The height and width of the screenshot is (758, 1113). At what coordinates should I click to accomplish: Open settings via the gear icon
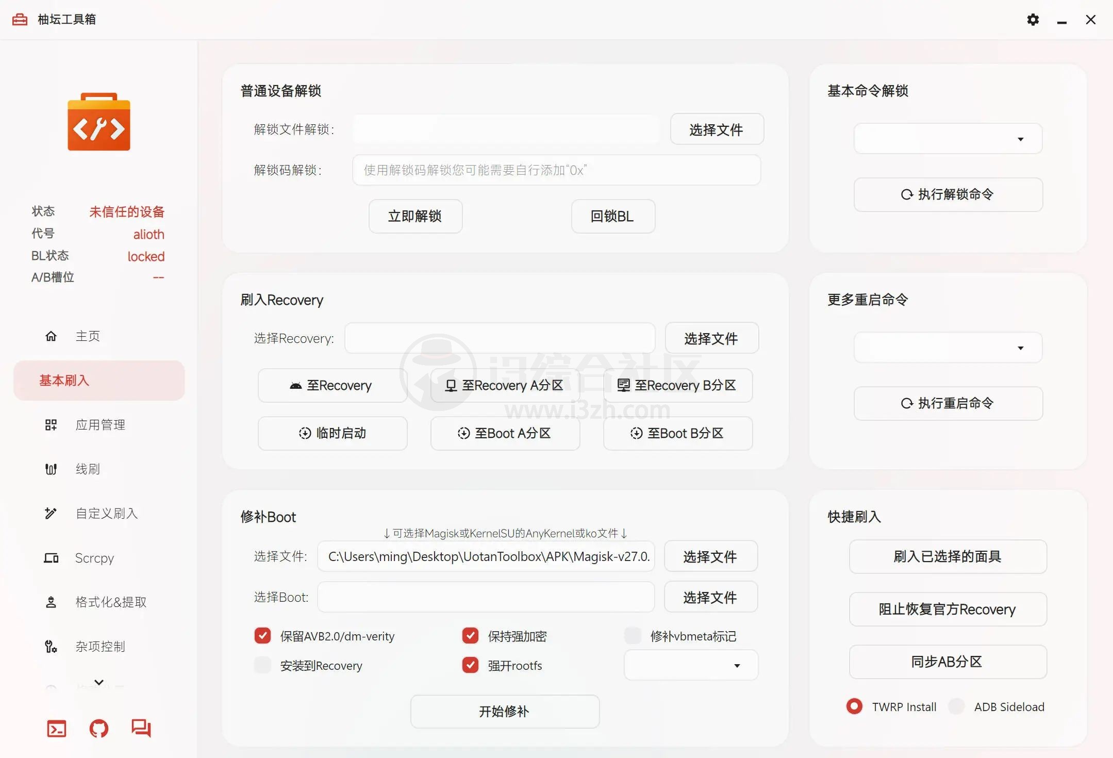[1033, 20]
